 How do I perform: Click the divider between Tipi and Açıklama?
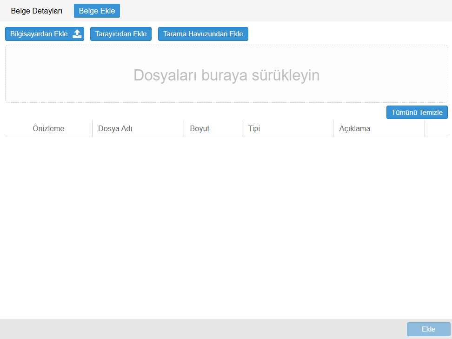333,129
